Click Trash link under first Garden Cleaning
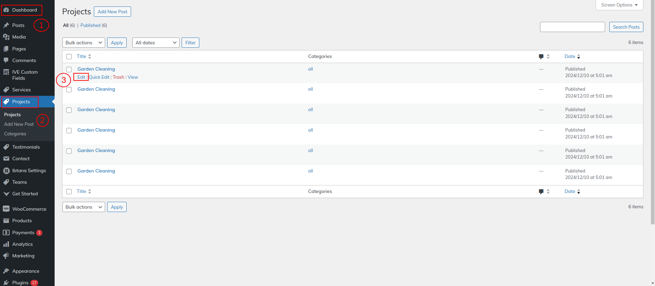Viewport: 655px width, 286px height. coord(118,77)
